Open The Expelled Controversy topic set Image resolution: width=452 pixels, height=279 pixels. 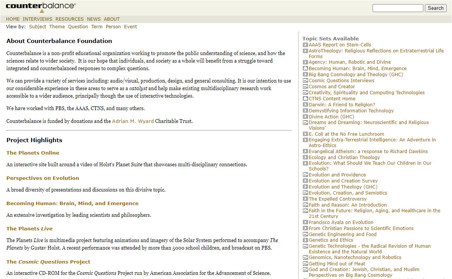click(337, 199)
